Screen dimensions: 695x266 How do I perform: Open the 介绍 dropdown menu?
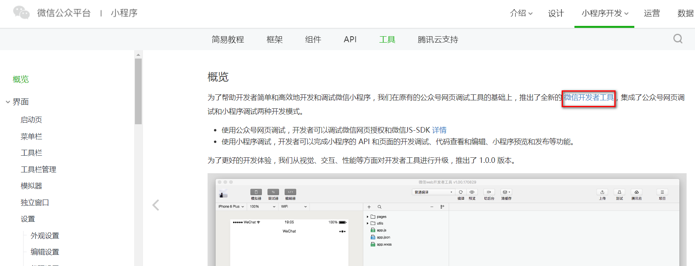521,13
